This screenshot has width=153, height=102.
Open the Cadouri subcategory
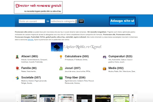[x=123, y=60]
